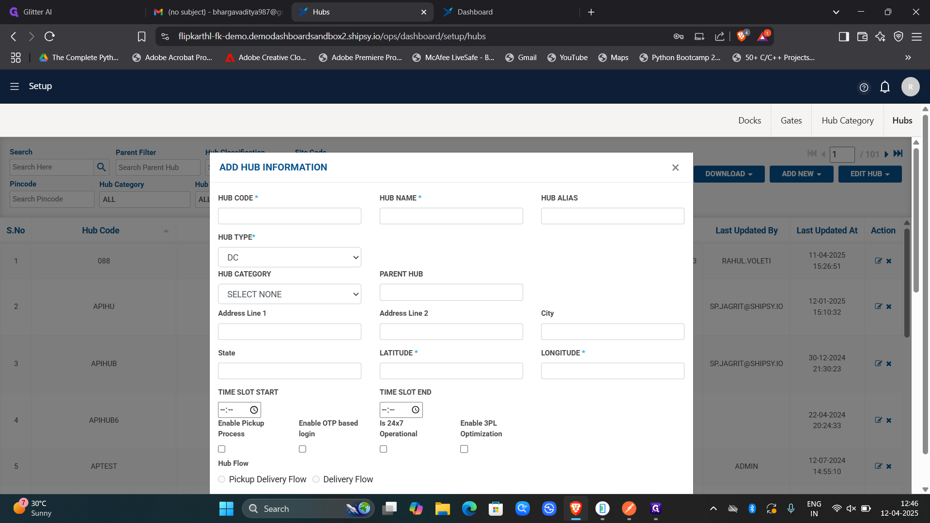Edit hub APIHUB row pencil icon
This screenshot has width=930, height=523.
point(878,363)
